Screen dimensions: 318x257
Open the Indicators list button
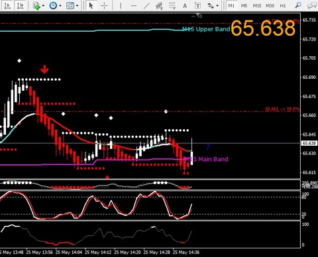point(36,5)
